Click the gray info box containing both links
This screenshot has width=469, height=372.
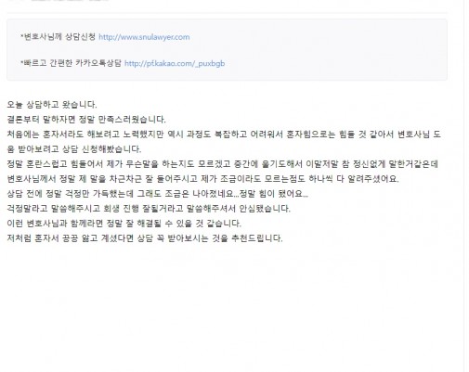click(227, 50)
